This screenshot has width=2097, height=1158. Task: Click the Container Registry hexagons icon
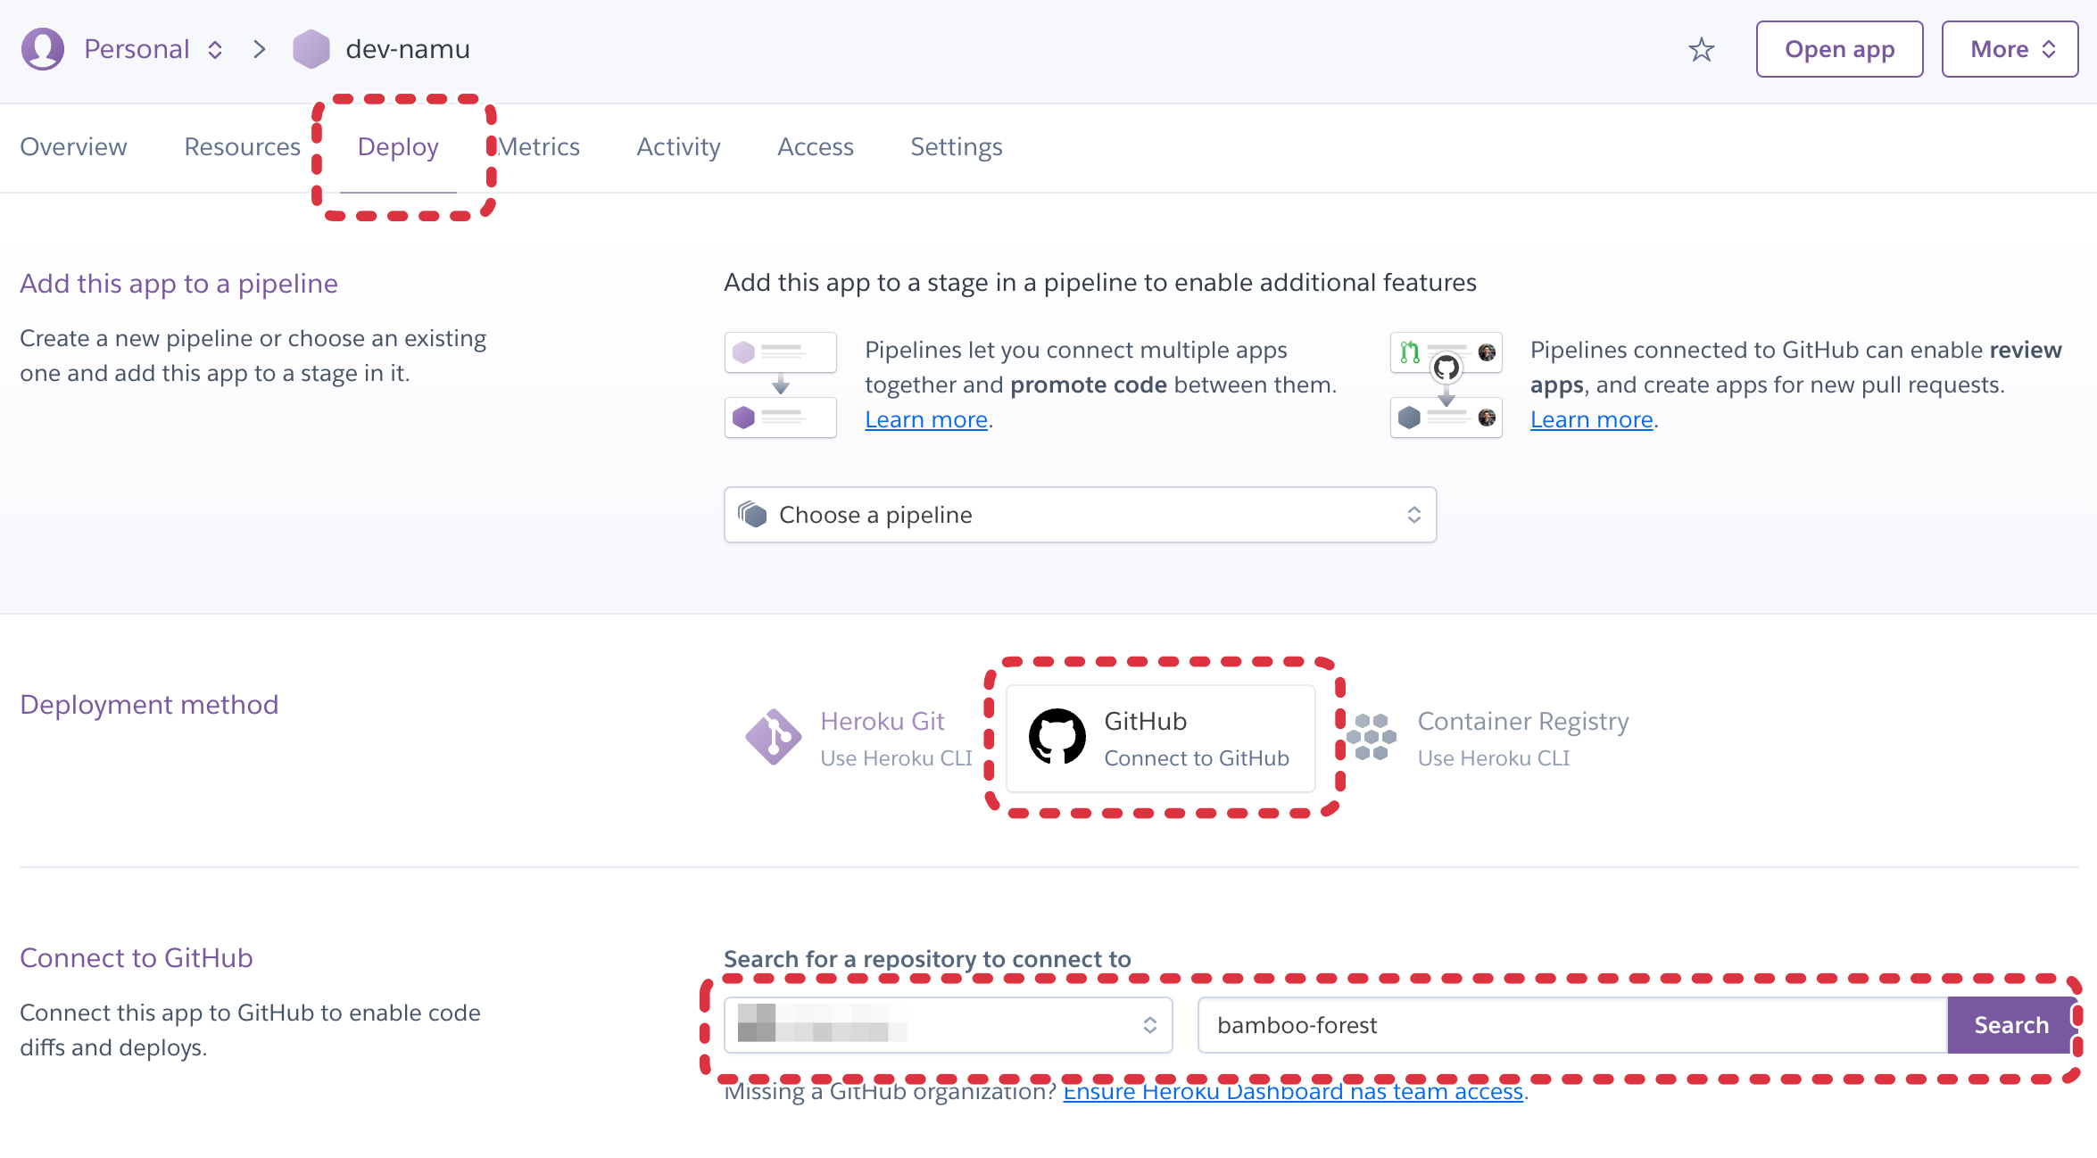[x=1372, y=737]
